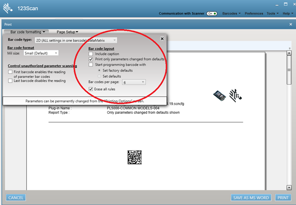
Task: Click the SAVE AS MS WORD button
Action: (x=251, y=197)
